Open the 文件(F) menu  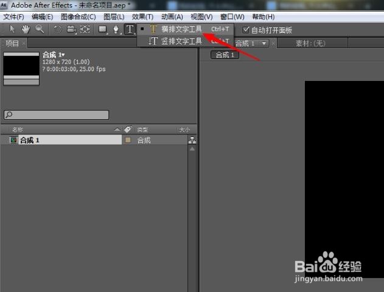click(x=13, y=16)
